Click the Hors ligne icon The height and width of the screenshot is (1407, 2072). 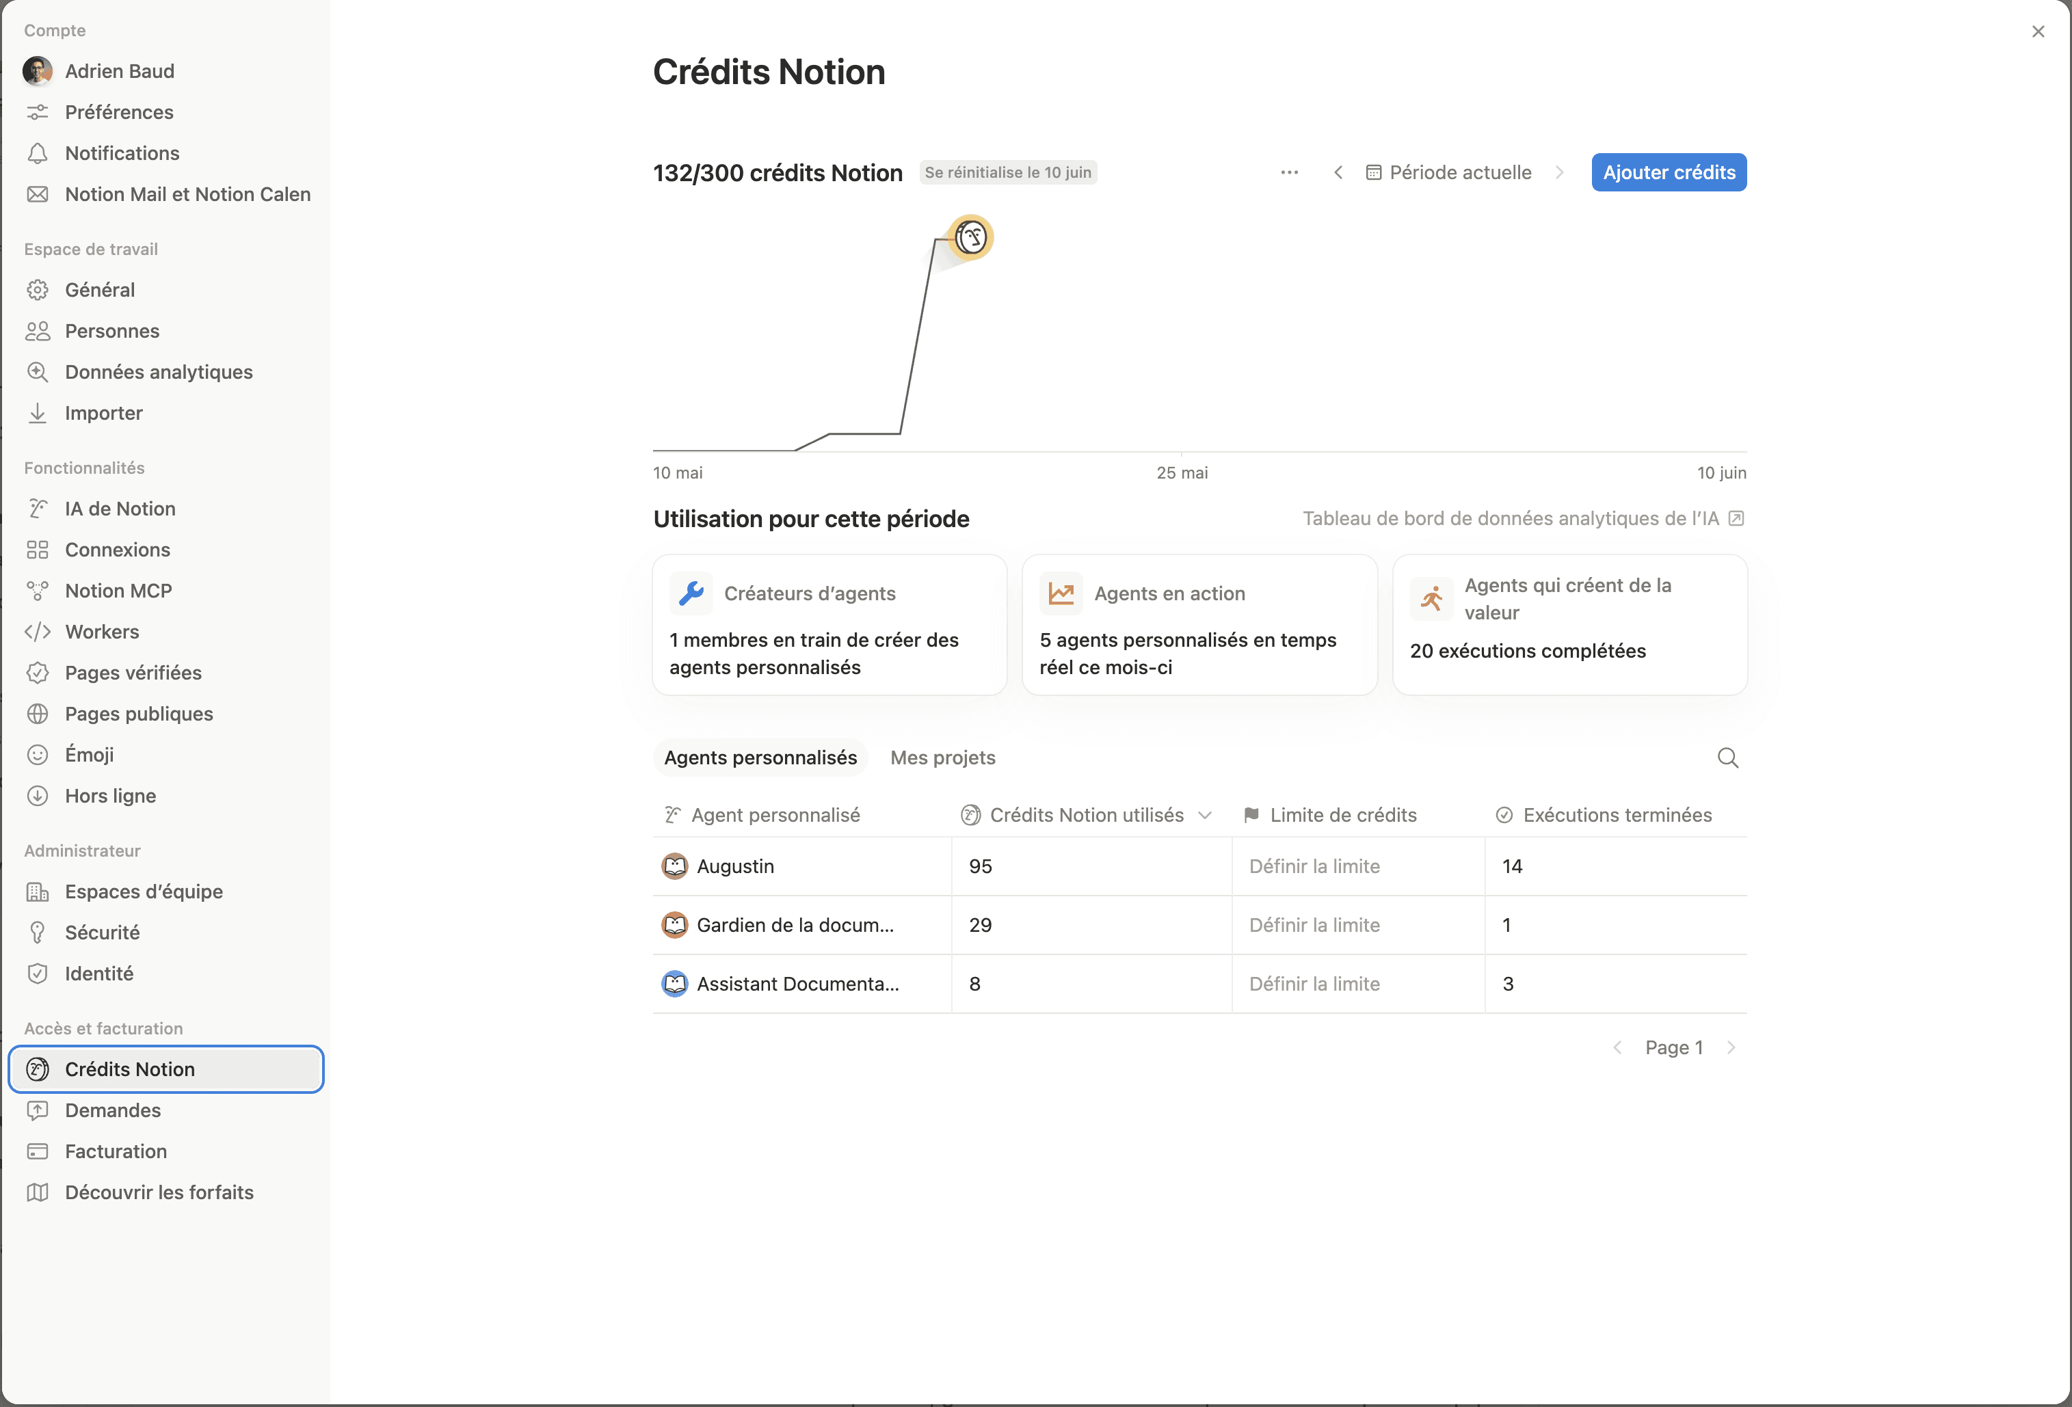(x=38, y=795)
